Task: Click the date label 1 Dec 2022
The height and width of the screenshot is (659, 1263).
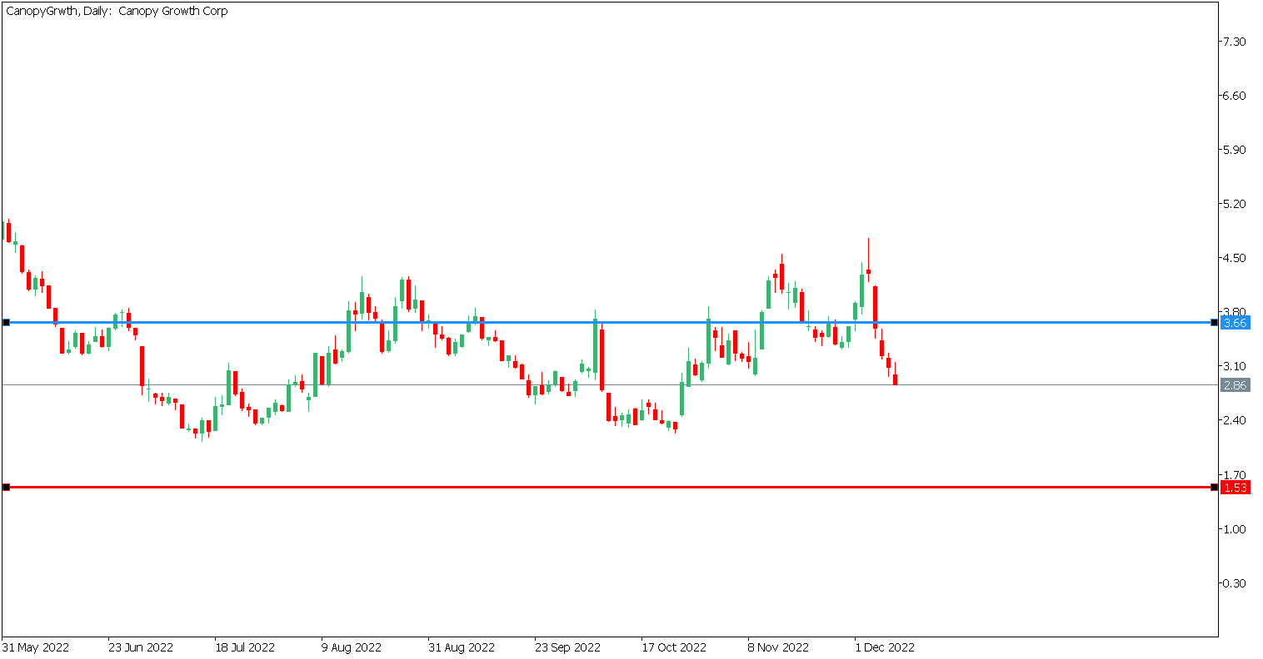Action: pos(885,647)
